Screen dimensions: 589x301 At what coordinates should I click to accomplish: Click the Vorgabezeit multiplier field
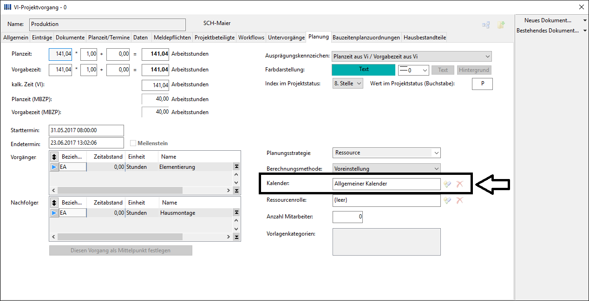pyautogui.click(x=89, y=70)
